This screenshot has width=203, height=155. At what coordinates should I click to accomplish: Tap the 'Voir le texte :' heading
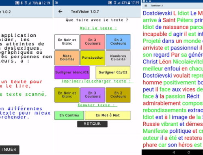point(98,28)
